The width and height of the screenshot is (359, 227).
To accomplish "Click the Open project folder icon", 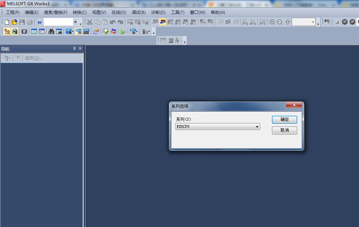I will coord(14,22).
